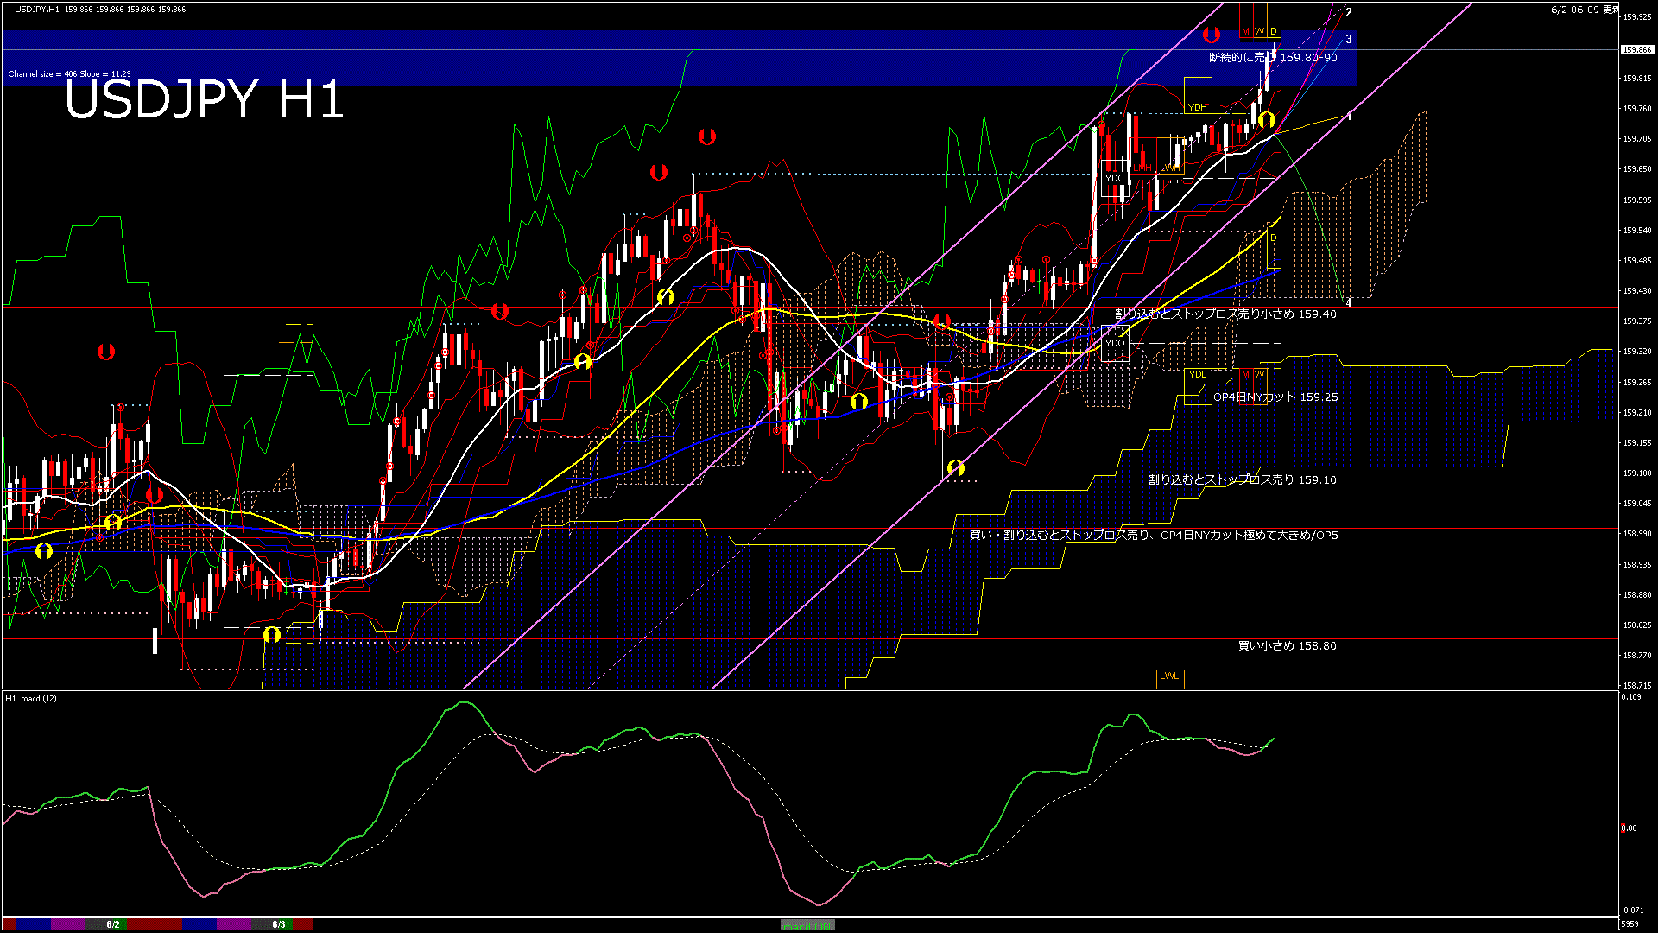
Task: Click the LWL last-week-low label box
Action: point(1169,678)
